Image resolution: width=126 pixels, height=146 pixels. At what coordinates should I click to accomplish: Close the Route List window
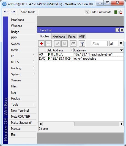122,30
